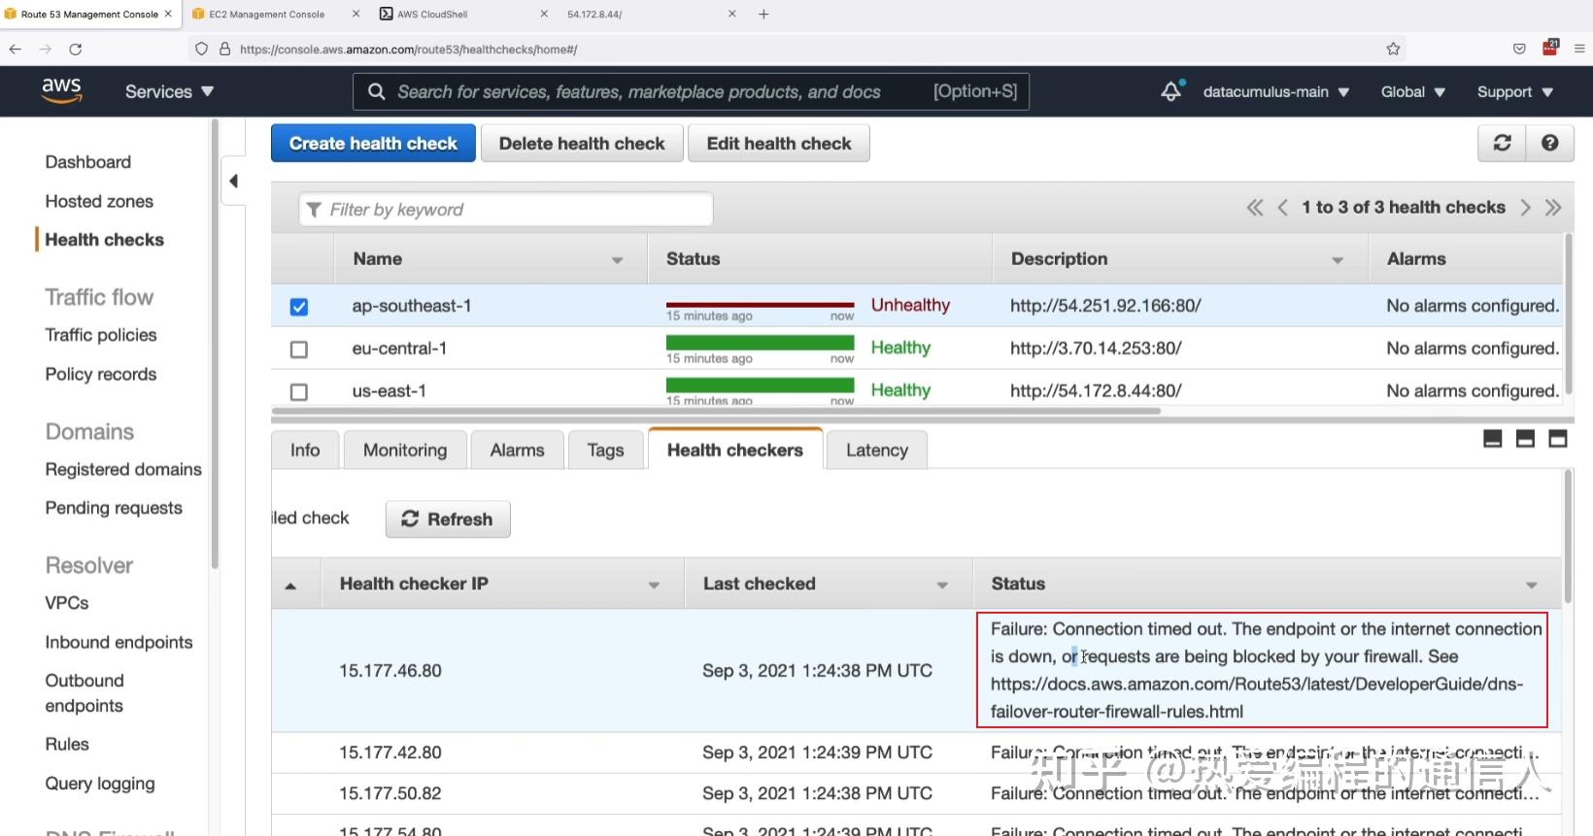Open the red extension icon
Screen dimensions: 1593x836
[x=1550, y=48]
